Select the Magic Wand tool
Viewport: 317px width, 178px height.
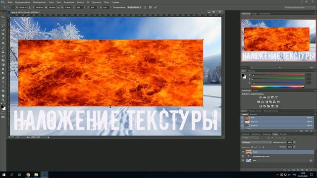3,30
